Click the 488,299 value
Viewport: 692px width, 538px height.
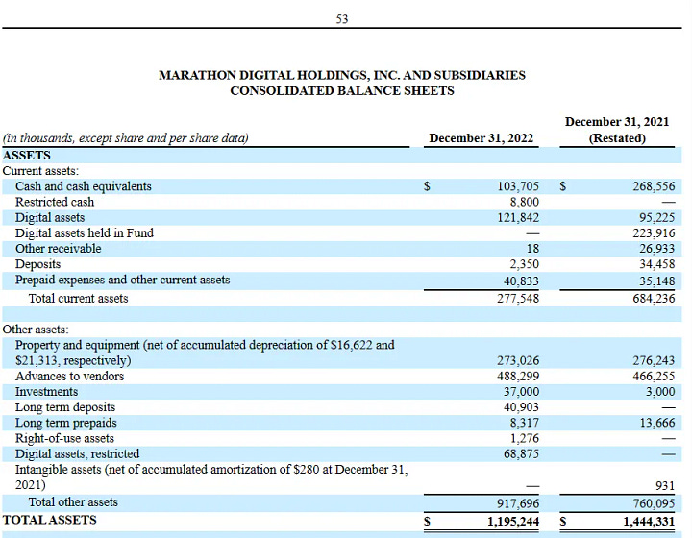point(518,377)
